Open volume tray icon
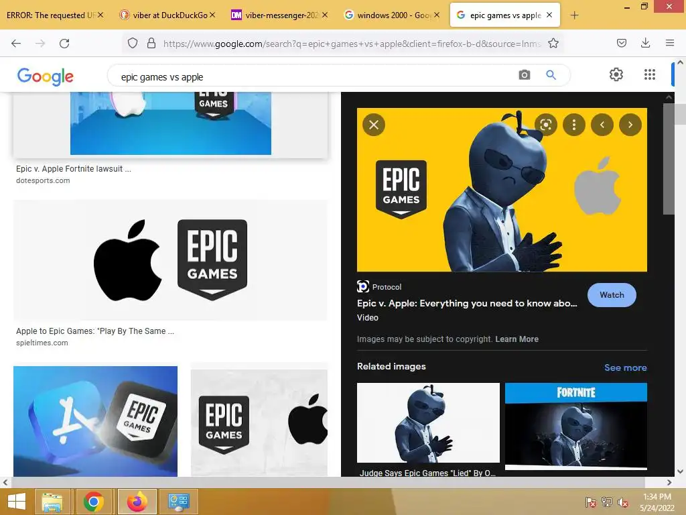Screen dimensions: 686x515 click(x=622, y=502)
